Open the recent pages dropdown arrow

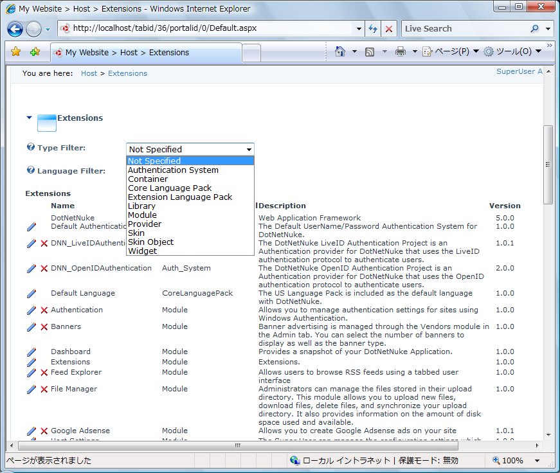tap(48, 30)
